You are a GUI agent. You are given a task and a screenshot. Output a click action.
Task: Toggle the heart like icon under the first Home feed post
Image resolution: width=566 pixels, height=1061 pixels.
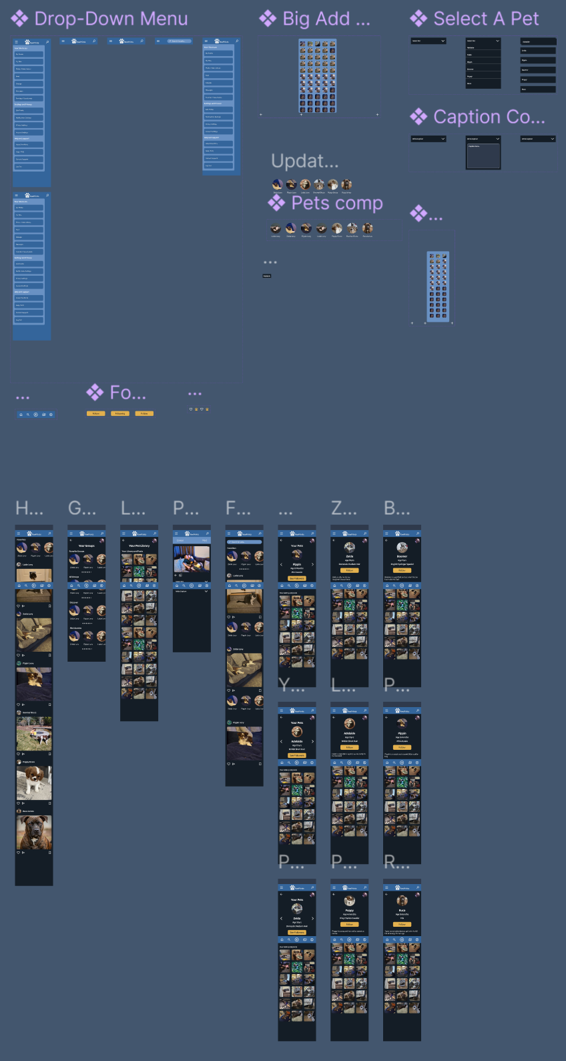(18, 606)
